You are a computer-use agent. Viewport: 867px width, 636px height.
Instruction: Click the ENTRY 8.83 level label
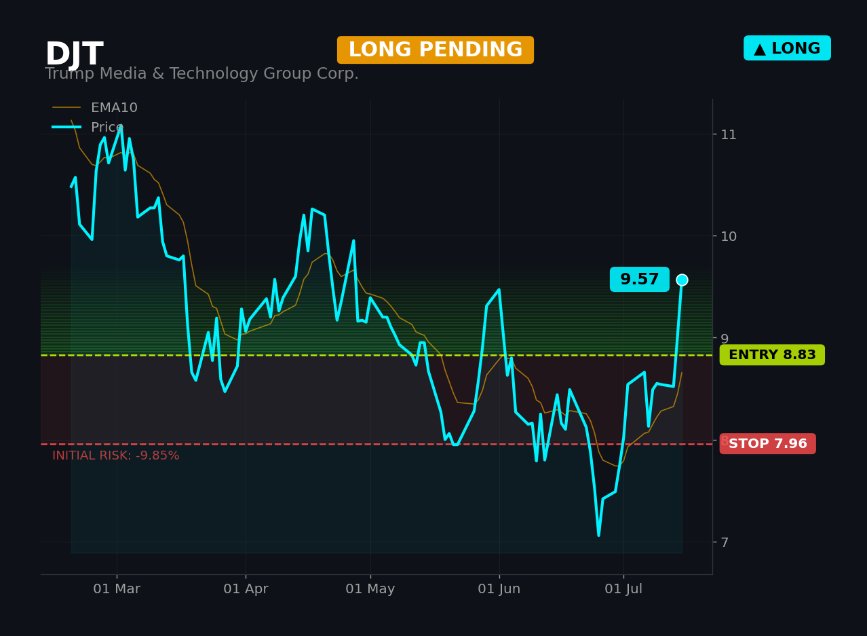click(772, 355)
